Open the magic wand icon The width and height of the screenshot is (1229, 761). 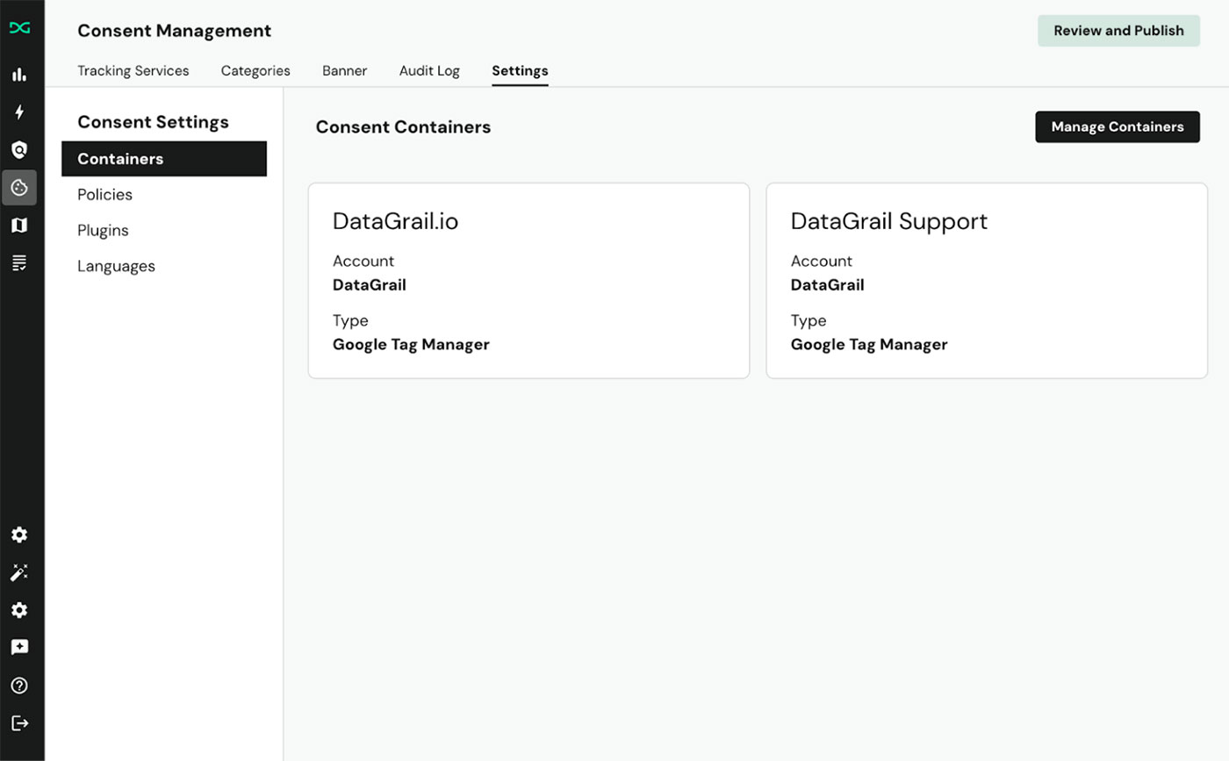(19, 572)
